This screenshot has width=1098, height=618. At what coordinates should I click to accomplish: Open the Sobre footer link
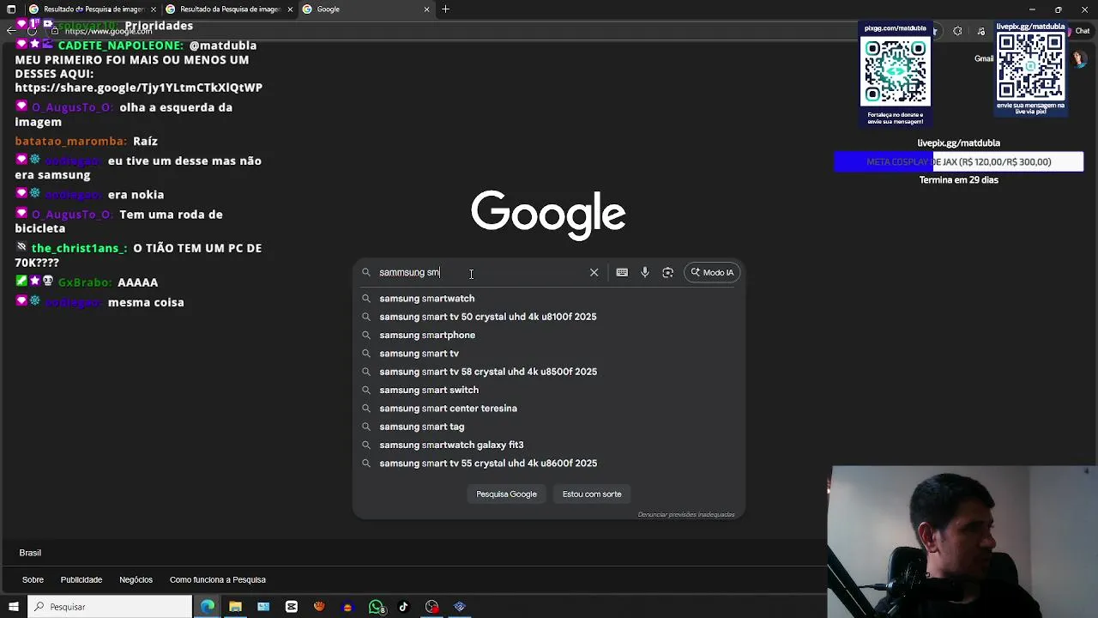click(x=33, y=579)
